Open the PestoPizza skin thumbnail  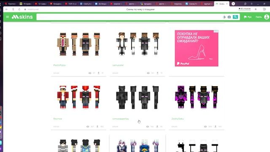tap(78, 44)
